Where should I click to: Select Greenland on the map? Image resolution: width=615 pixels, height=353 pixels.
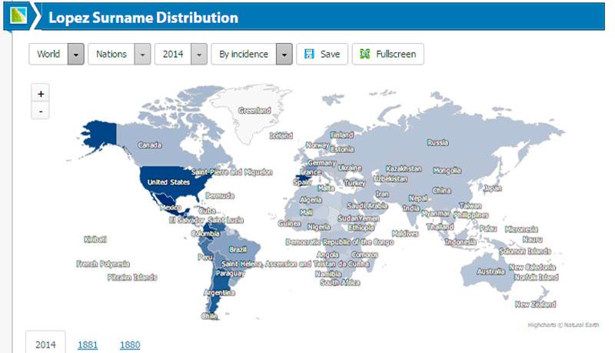pos(254,111)
